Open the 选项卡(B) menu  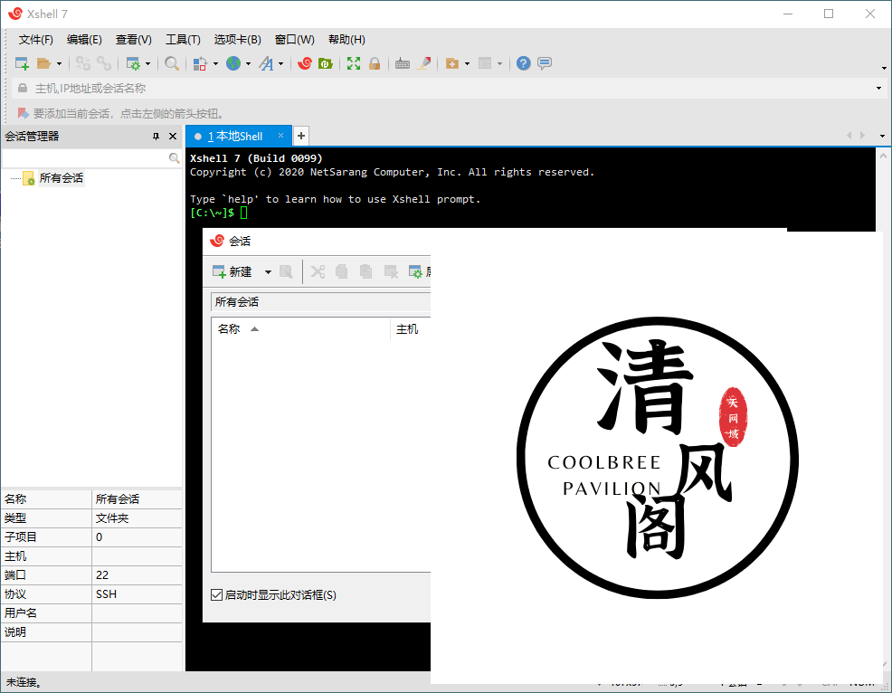[238, 39]
